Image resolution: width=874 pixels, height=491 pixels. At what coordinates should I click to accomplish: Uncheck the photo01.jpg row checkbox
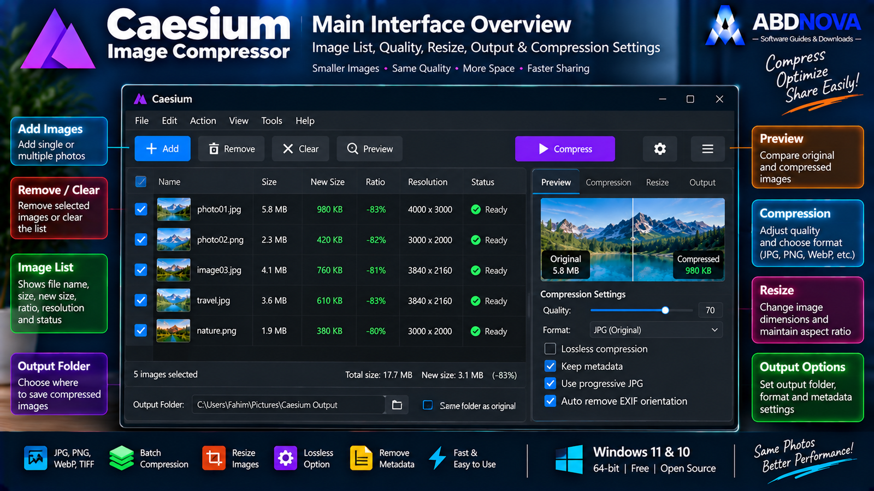[141, 209]
